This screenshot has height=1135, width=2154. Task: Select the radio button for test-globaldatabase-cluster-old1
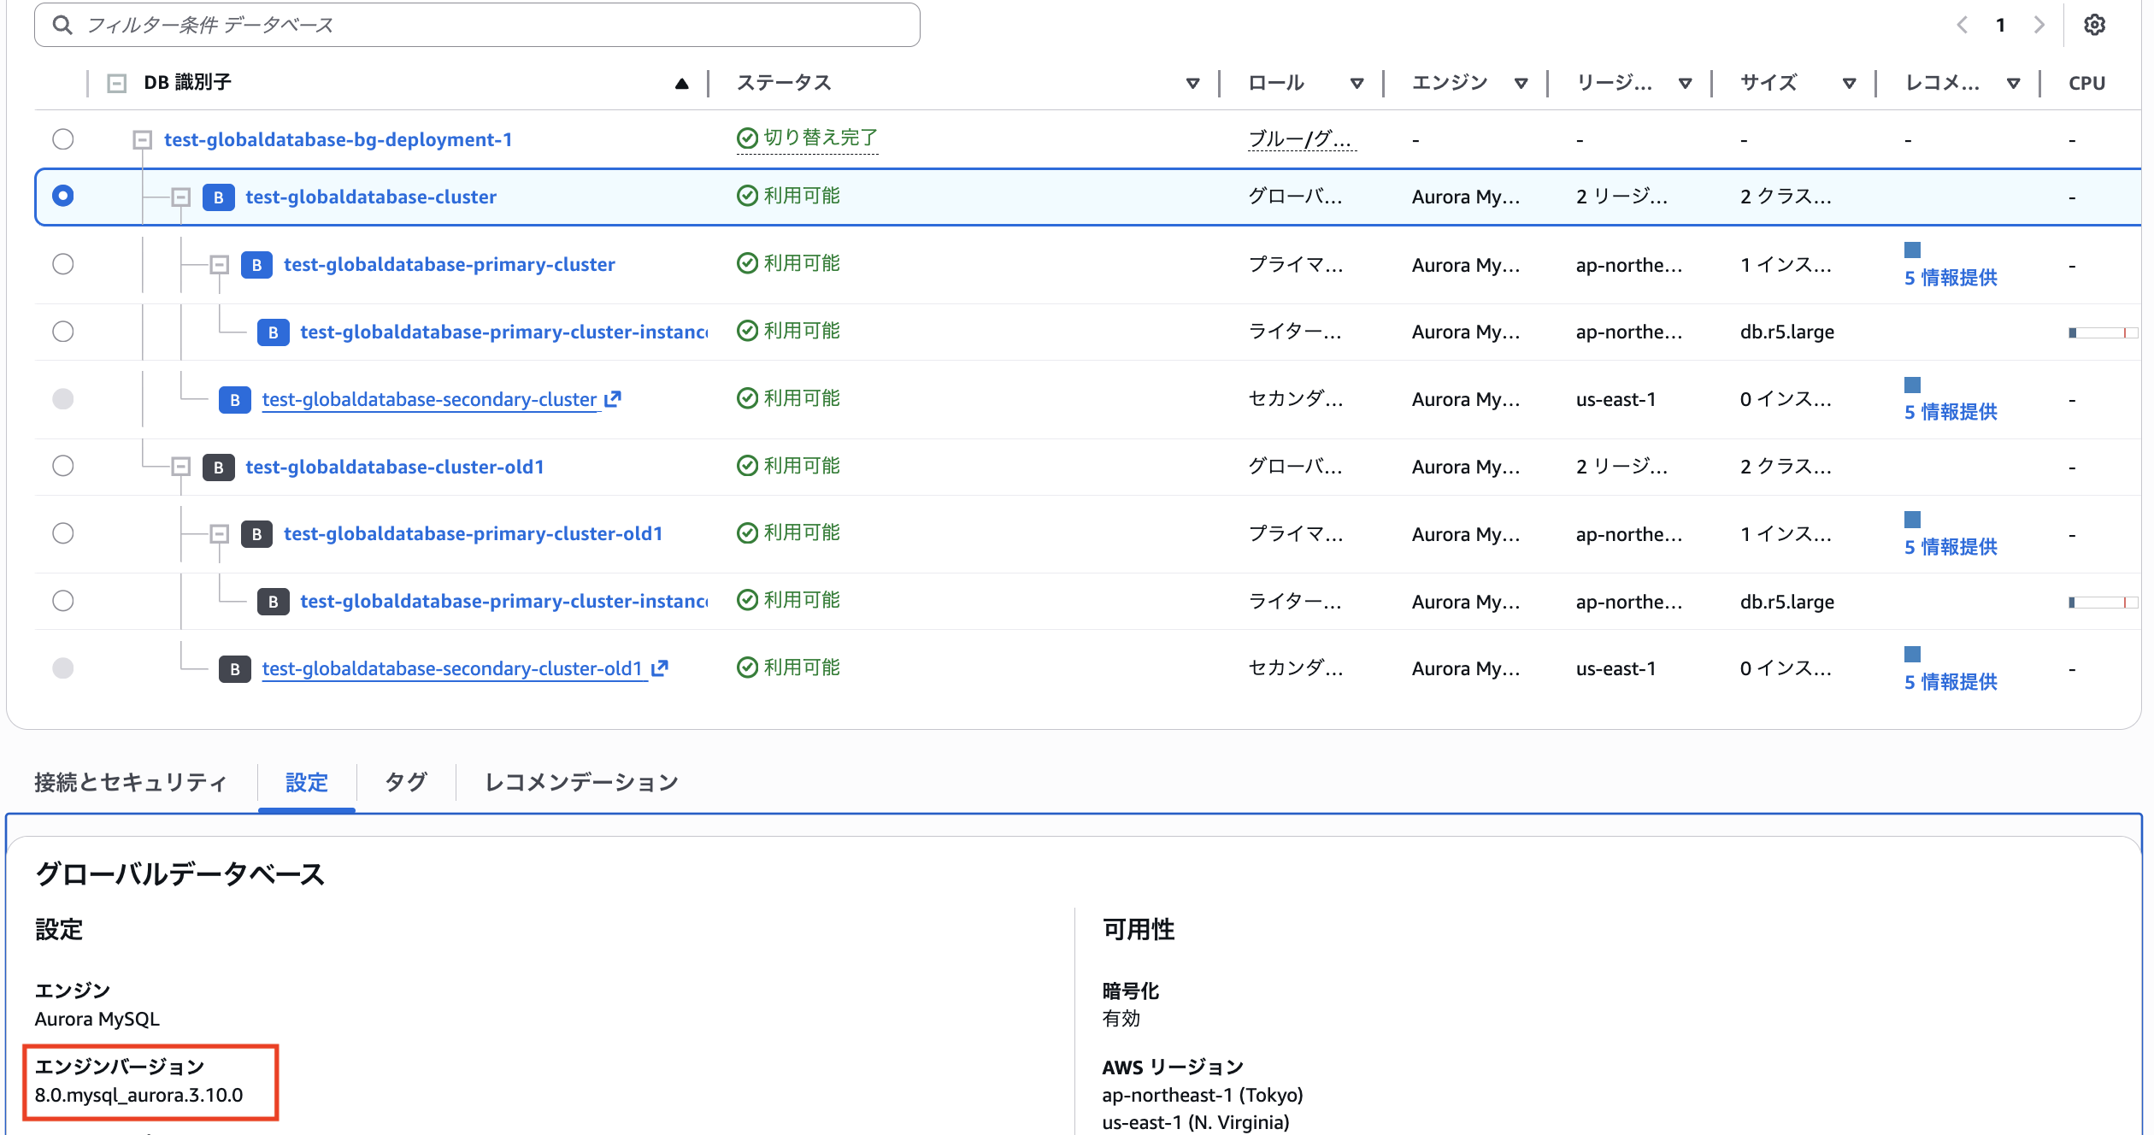click(62, 466)
